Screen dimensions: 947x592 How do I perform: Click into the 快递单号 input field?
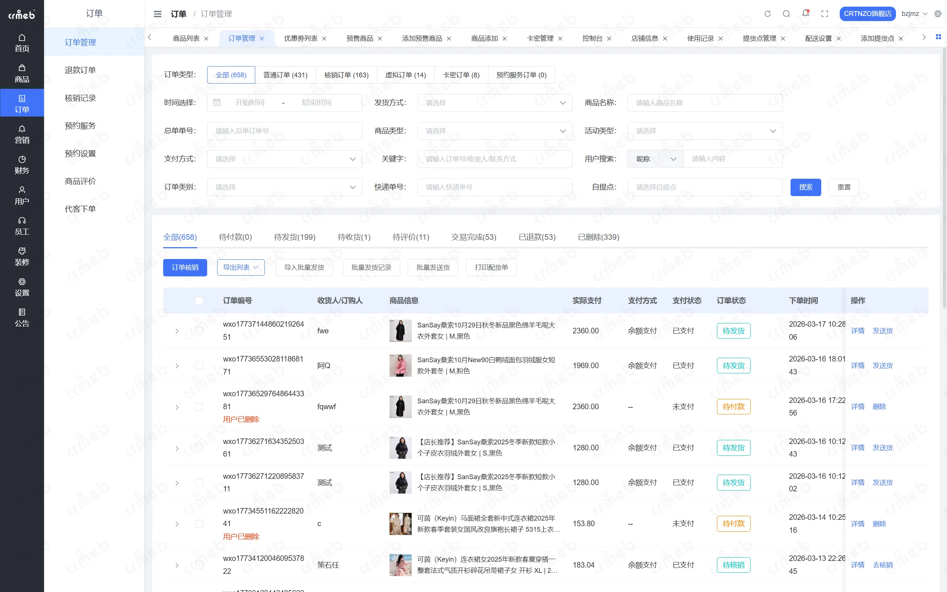coord(495,187)
